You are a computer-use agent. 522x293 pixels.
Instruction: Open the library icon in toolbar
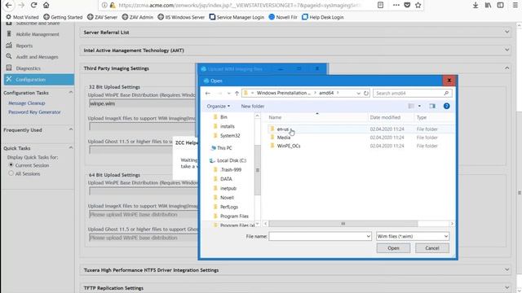(488, 5)
